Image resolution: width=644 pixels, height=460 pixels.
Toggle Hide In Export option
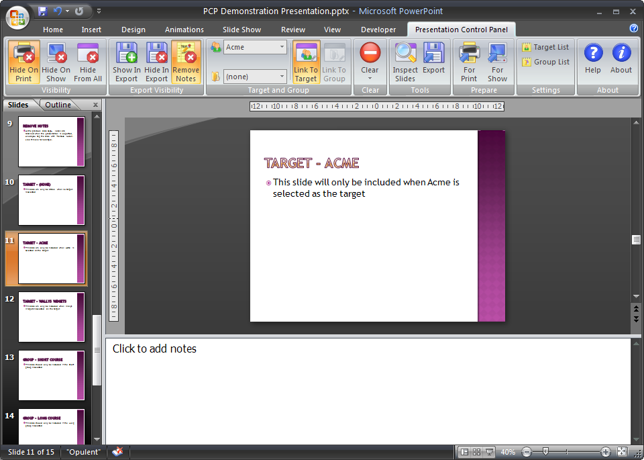(156, 62)
